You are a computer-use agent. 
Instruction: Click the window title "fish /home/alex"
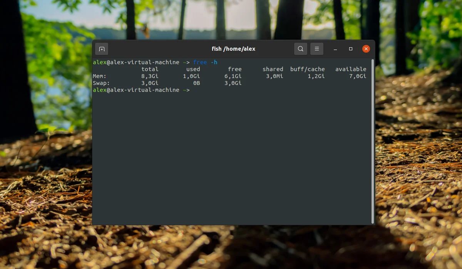coord(233,49)
